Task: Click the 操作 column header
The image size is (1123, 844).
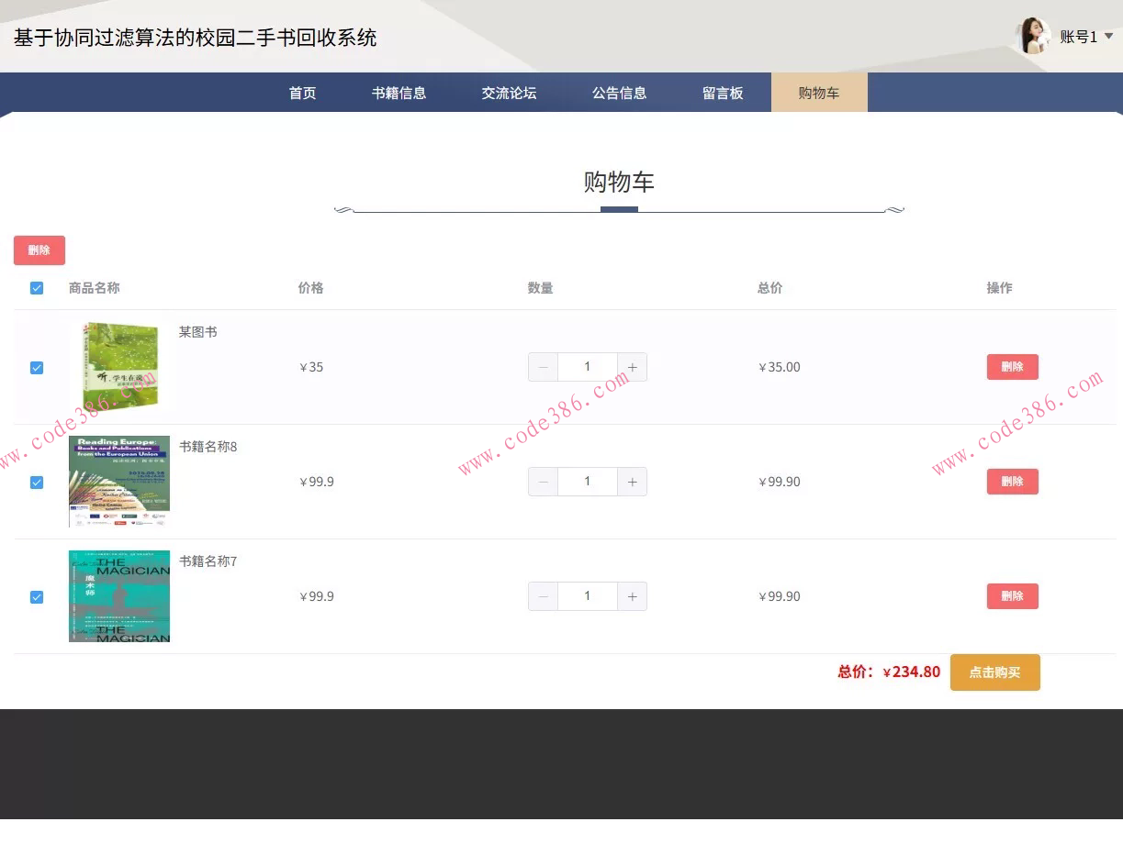Action: pos(1000,288)
